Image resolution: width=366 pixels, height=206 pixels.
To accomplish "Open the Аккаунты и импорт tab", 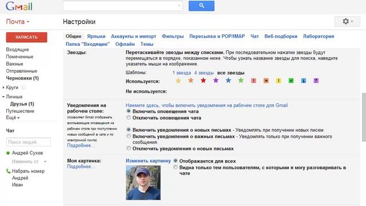I will click(133, 36).
